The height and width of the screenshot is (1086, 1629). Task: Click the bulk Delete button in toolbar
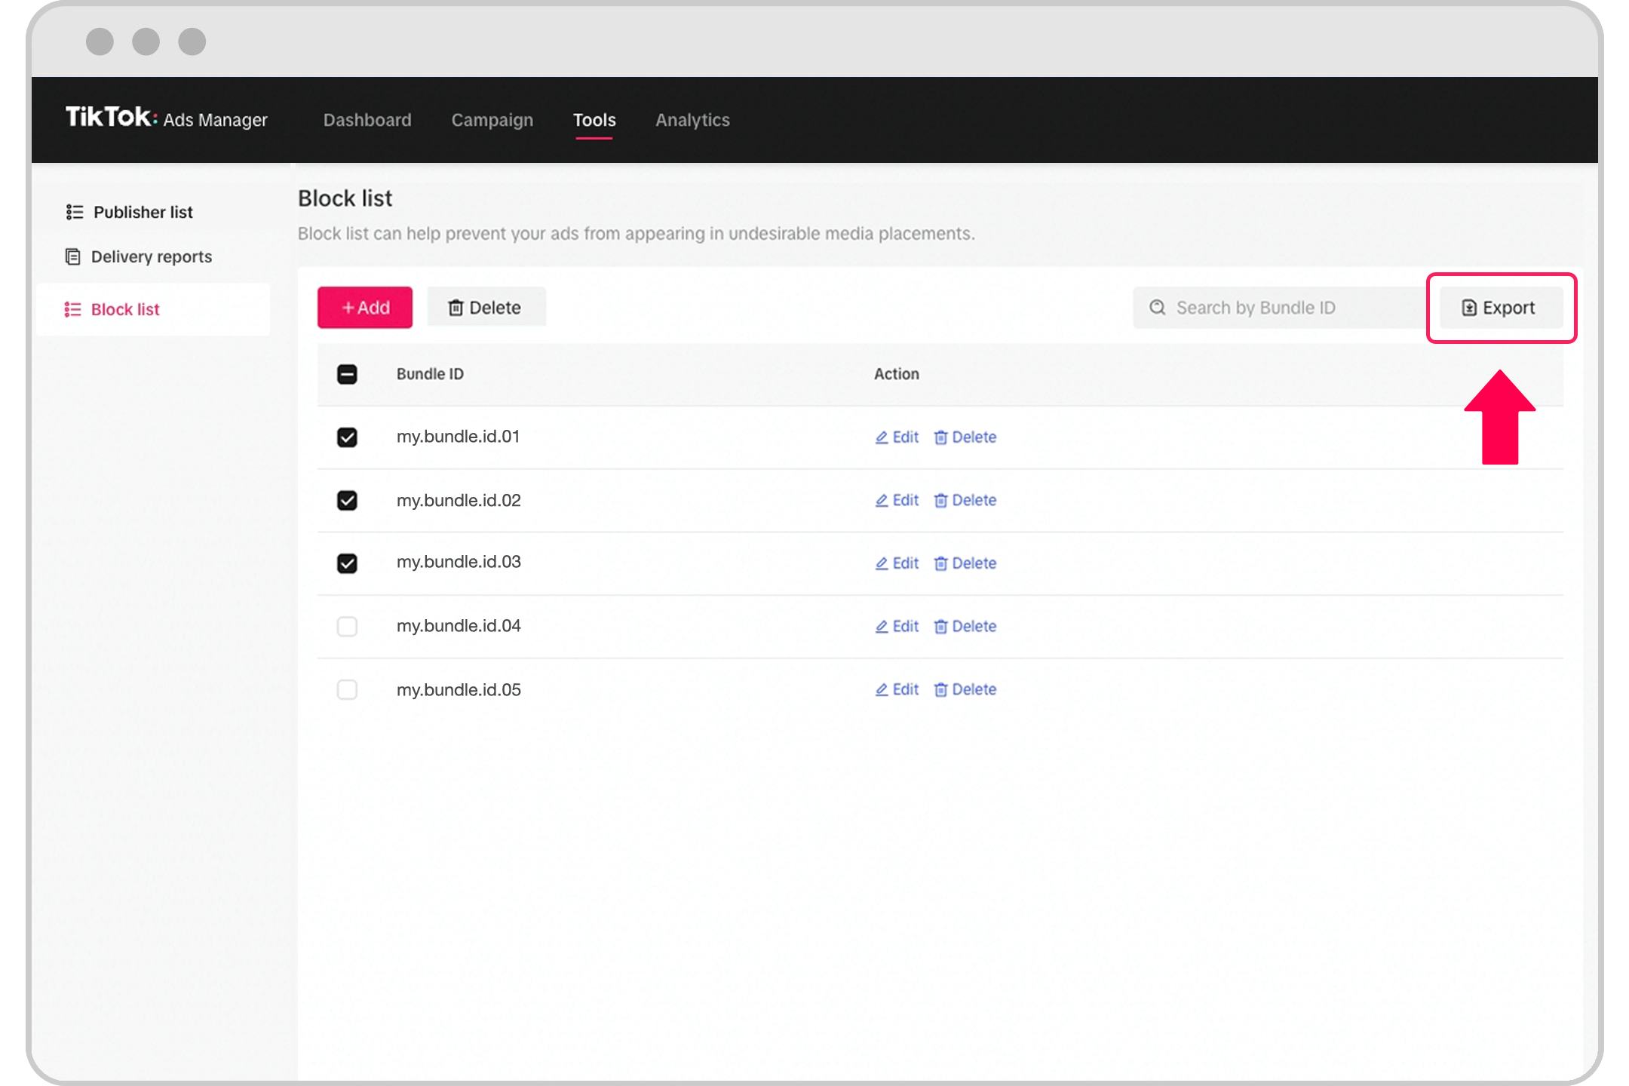(x=486, y=308)
